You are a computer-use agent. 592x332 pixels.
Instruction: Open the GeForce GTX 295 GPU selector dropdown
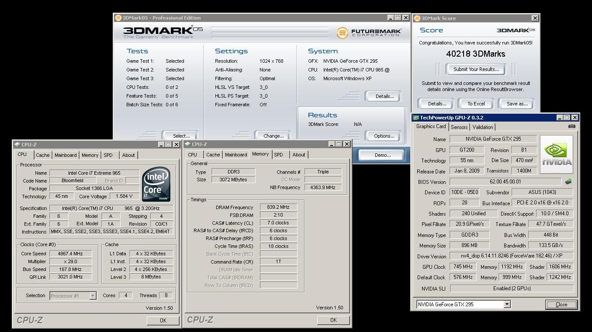point(507,305)
